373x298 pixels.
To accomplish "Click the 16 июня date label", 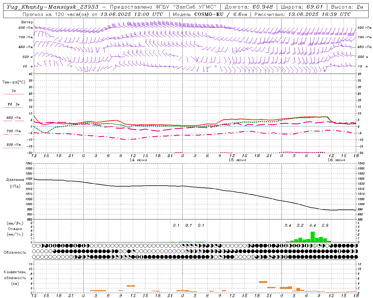I will pos(336,160).
